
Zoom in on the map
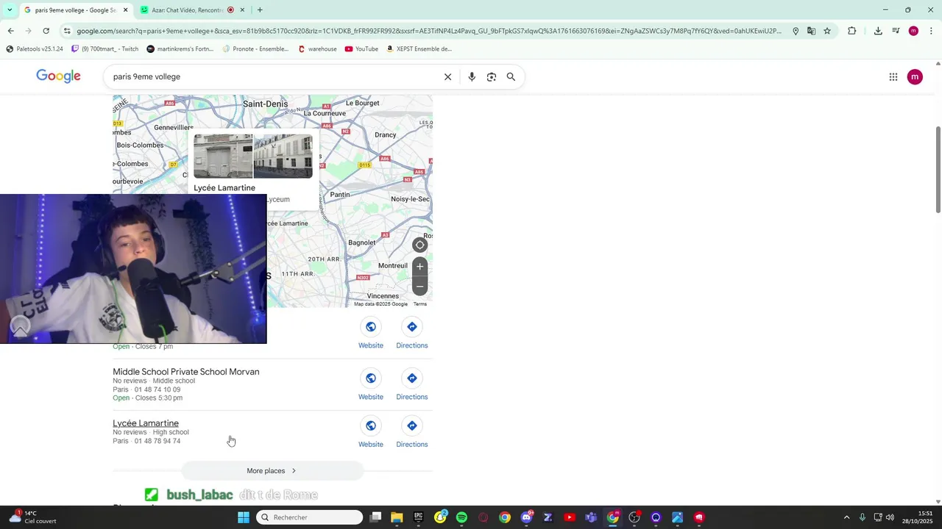click(x=419, y=266)
